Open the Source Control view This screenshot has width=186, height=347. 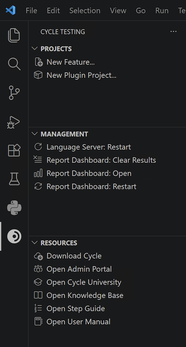point(14,93)
